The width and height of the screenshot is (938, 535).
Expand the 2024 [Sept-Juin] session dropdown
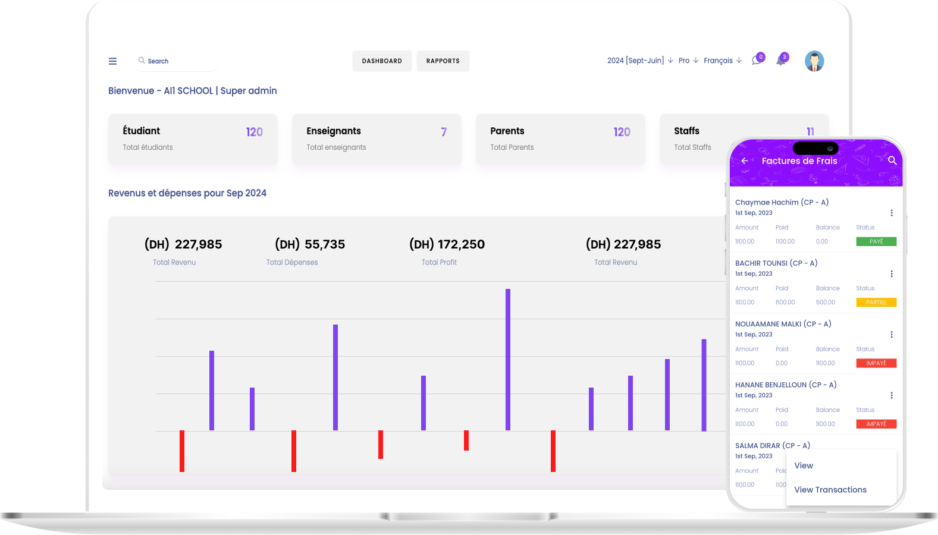[x=640, y=61]
